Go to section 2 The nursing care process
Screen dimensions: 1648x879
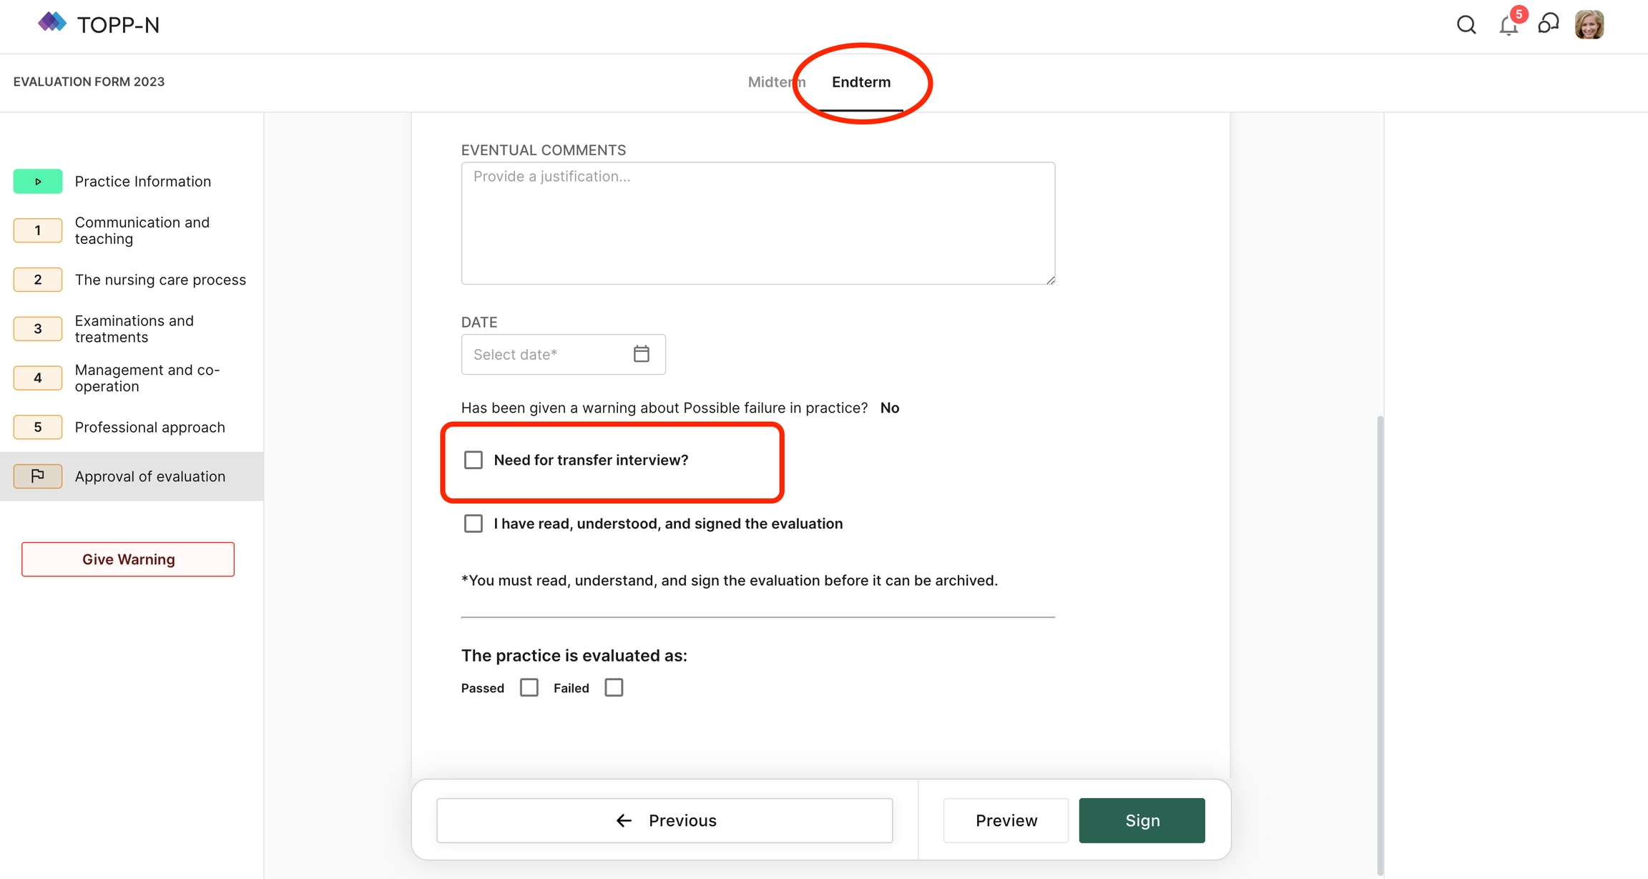(160, 280)
